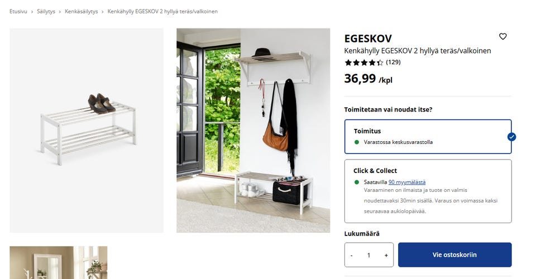Click the green Saatavilla availability dot
Image resolution: width=536 pixels, height=279 pixels.
pos(357,182)
